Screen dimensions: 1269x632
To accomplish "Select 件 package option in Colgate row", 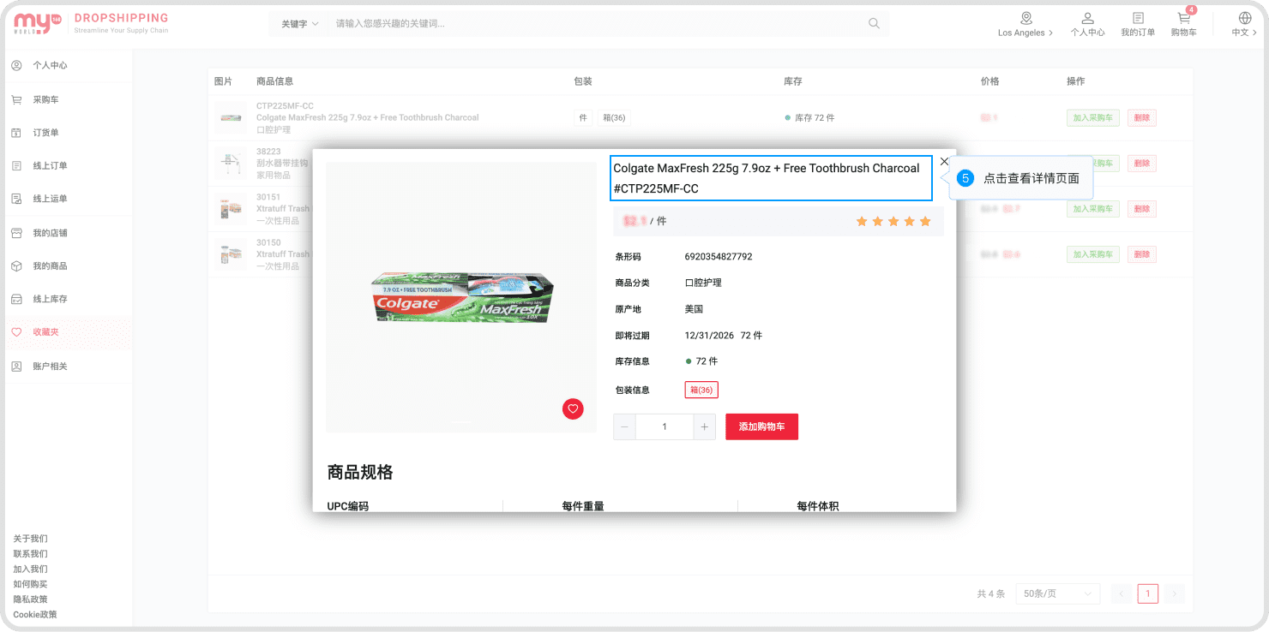I will click(x=583, y=118).
